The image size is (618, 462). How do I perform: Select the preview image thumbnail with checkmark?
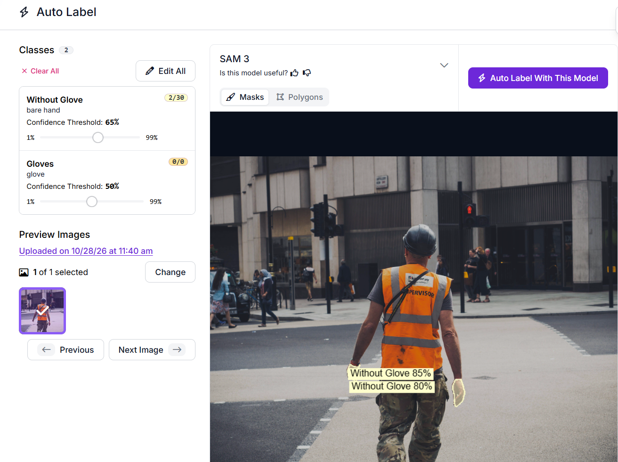click(42, 311)
